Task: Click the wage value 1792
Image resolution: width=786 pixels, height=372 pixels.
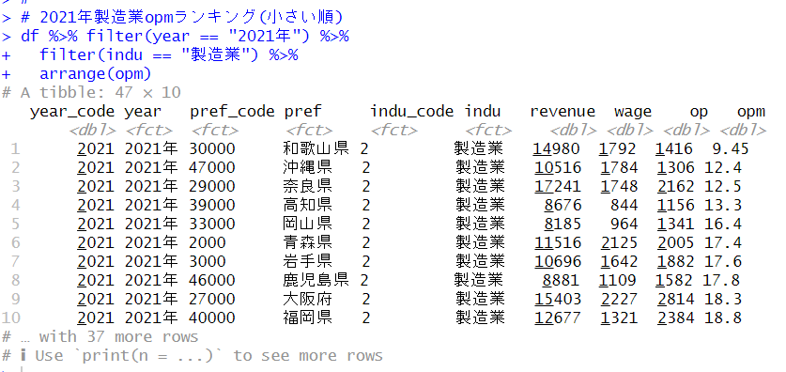Action: coord(618,149)
